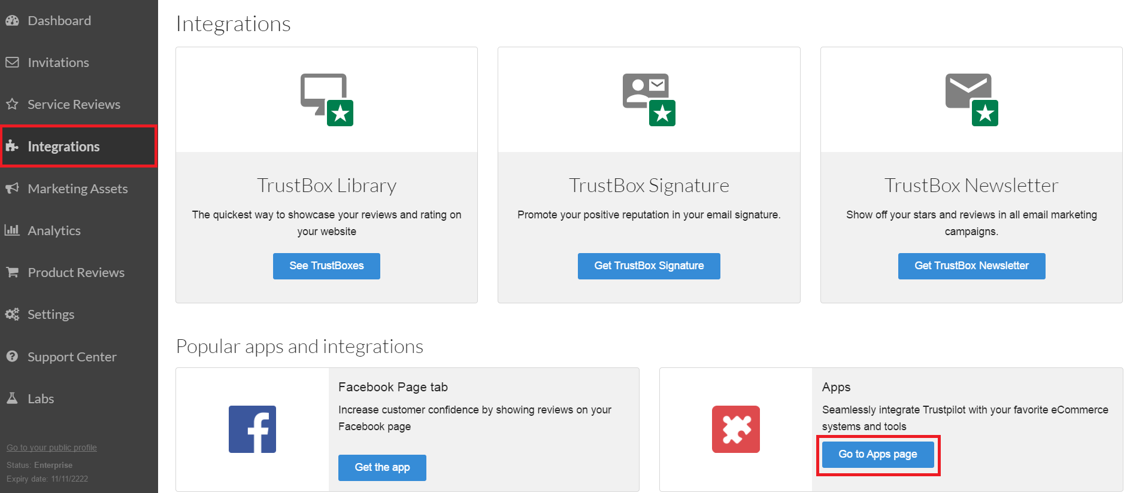Click the Facebook logo icon
This screenshot has height=493, width=1133.
pos(252,429)
